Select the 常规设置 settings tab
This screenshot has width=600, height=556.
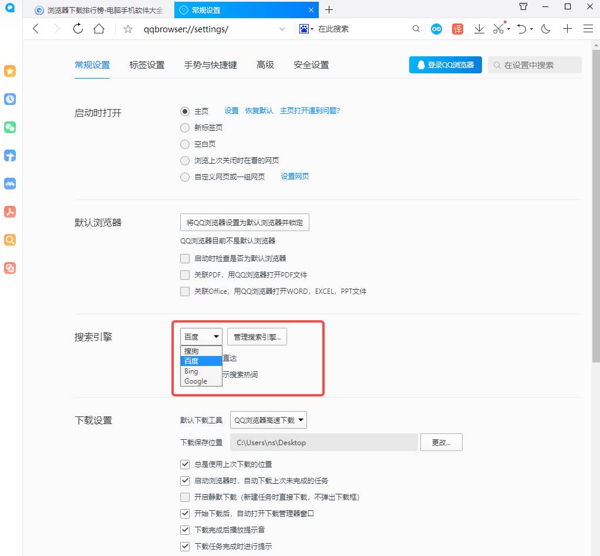coord(92,65)
